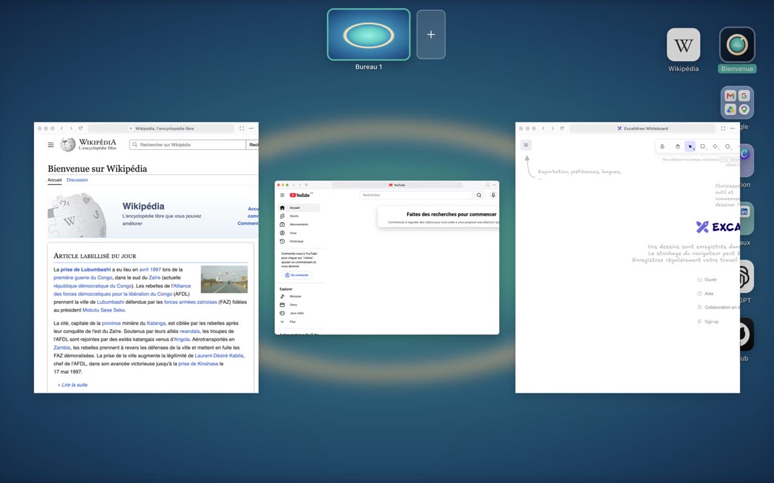The width and height of the screenshot is (774, 483).
Task: Select the Excalidraw hand pan tool
Action: click(x=677, y=146)
